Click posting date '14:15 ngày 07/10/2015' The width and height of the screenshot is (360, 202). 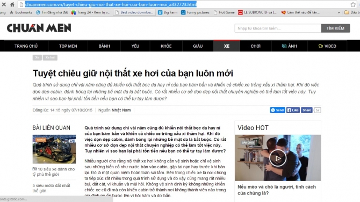(71, 110)
